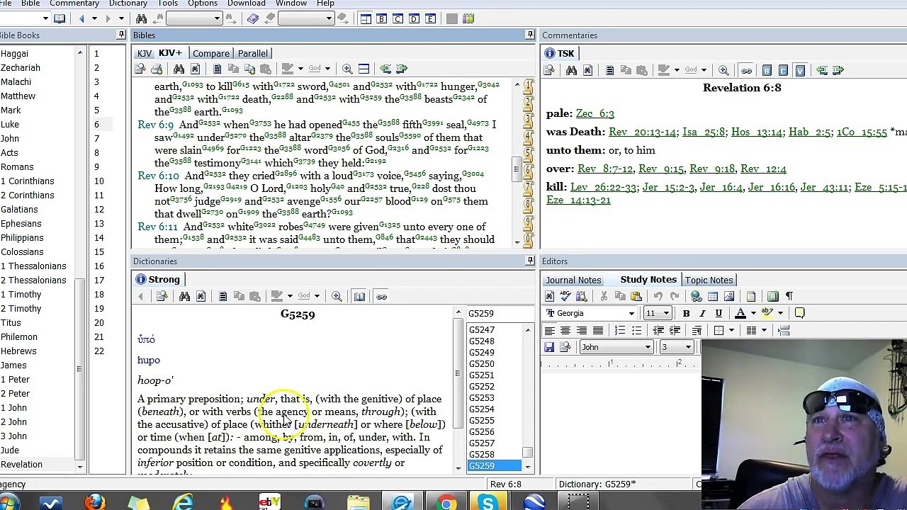This screenshot has width=907, height=510.
Task: Click the spell check icon in Editors
Action: pyautogui.click(x=565, y=296)
